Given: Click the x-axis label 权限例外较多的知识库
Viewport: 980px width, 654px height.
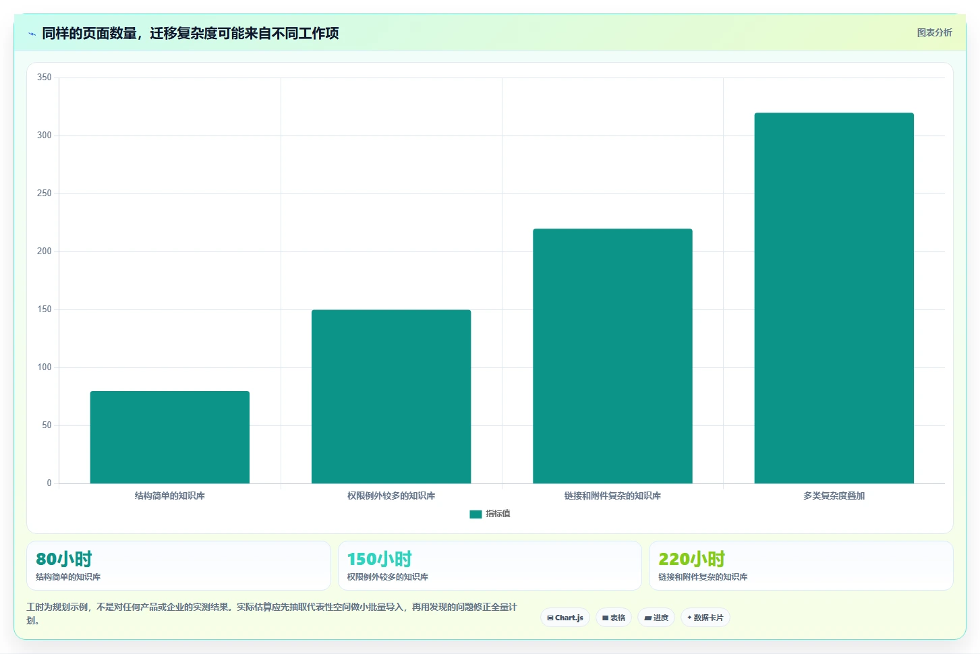Looking at the screenshot, I should 391,496.
